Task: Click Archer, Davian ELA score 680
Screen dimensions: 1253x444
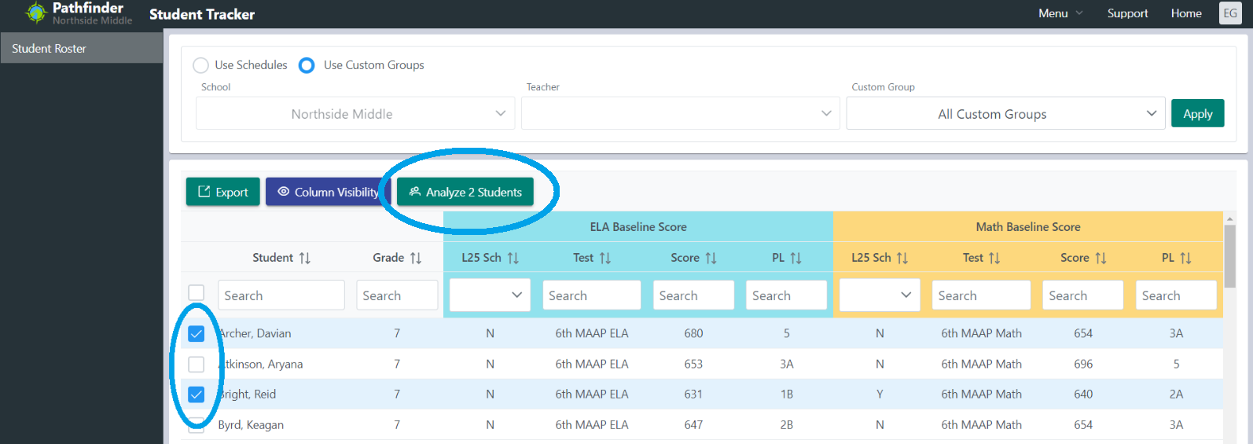Action: click(x=693, y=333)
